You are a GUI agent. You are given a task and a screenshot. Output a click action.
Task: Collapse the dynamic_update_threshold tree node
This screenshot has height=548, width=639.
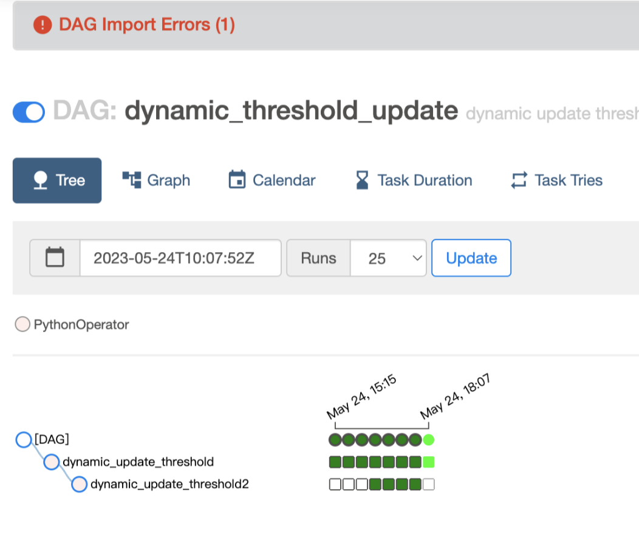pyautogui.click(x=51, y=462)
